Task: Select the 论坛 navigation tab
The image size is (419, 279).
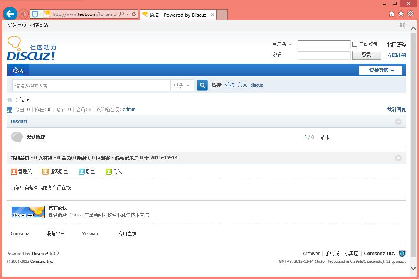Action: pos(18,70)
